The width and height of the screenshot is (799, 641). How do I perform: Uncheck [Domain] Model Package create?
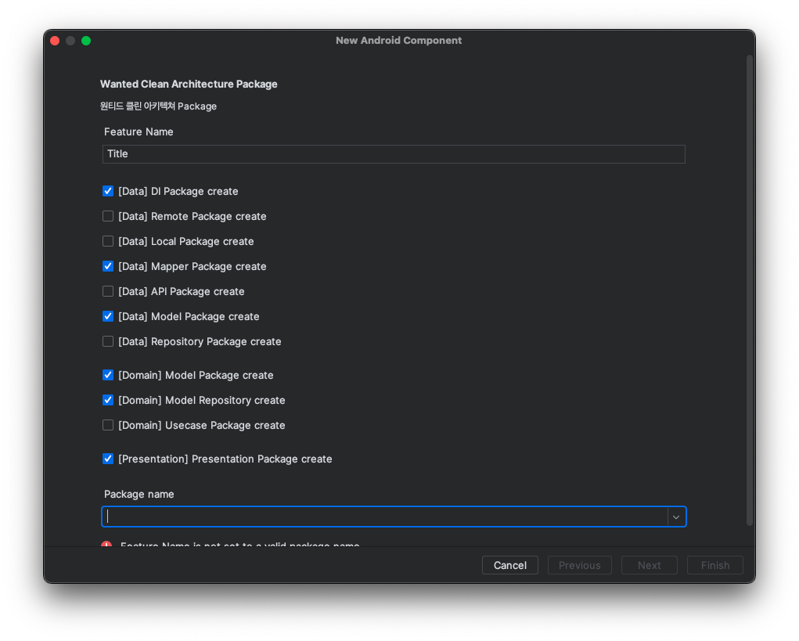pyautogui.click(x=108, y=375)
